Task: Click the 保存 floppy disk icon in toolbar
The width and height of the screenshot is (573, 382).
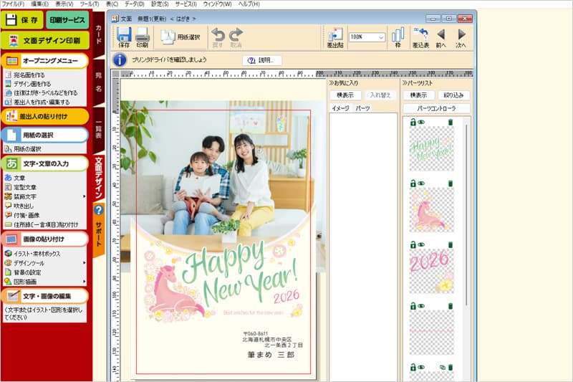Action: (124, 37)
